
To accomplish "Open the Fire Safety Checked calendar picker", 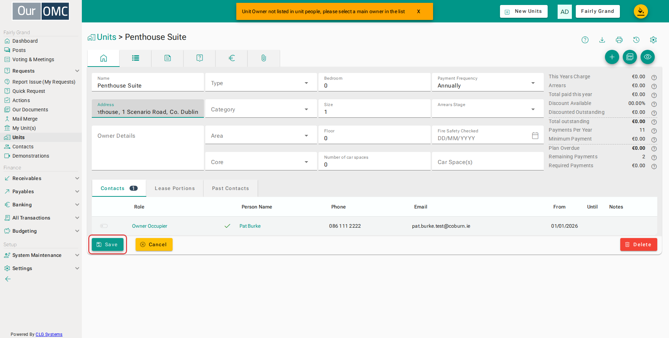I will click(x=535, y=136).
